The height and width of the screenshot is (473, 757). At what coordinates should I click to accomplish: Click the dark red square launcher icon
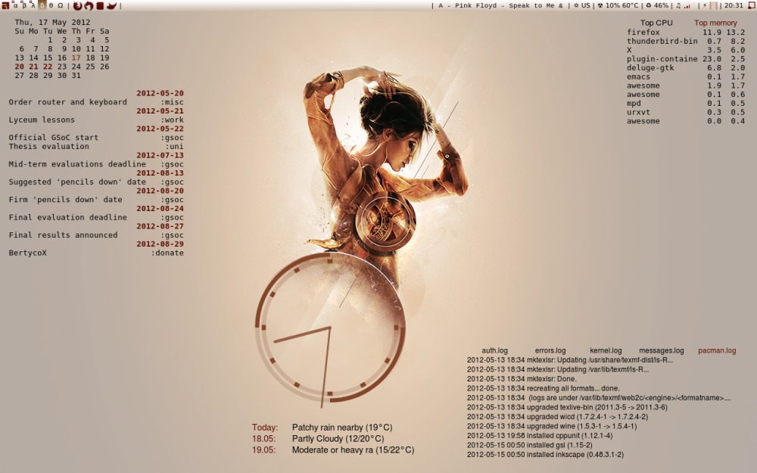(100, 6)
